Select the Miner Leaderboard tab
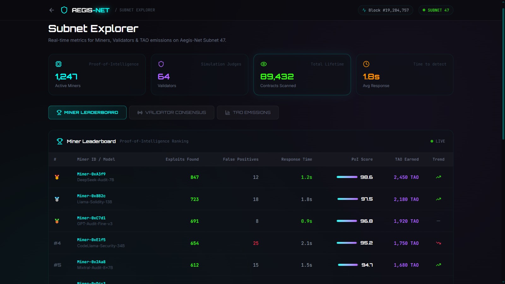 [x=87, y=113]
